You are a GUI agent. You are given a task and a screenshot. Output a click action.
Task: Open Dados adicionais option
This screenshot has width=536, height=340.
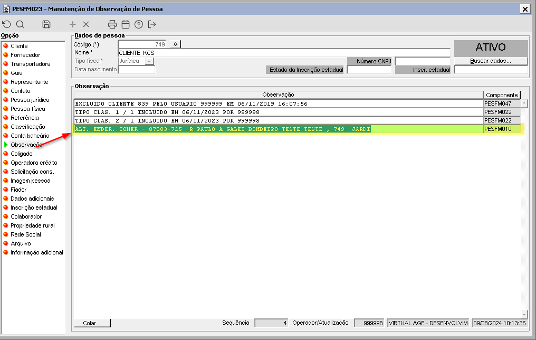pos(32,199)
